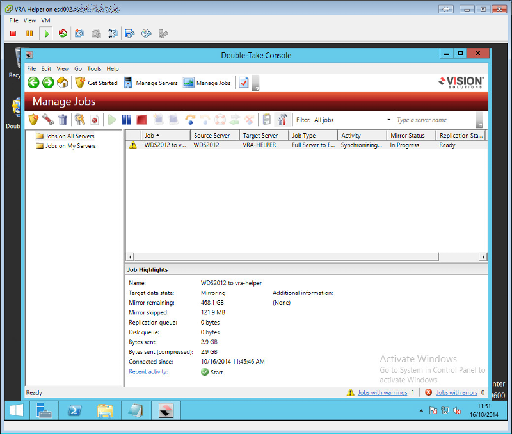The image size is (512, 434).
Task: Open View menu in VRA Helper window
Action: point(29,20)
